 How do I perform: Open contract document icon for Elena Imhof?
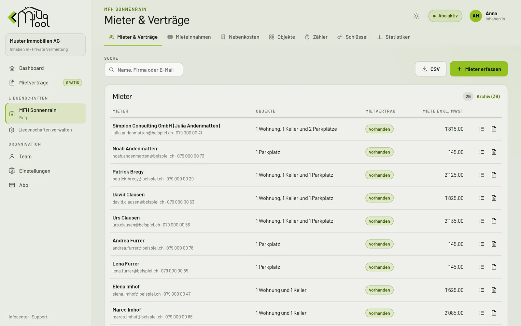(494, 290)
